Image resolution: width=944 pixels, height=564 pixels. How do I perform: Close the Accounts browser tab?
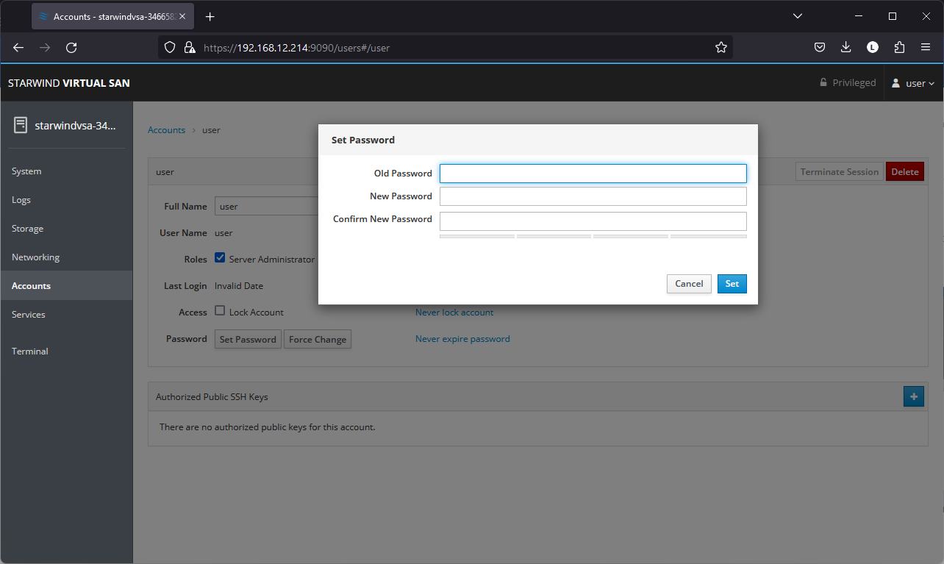click(182, 16)
